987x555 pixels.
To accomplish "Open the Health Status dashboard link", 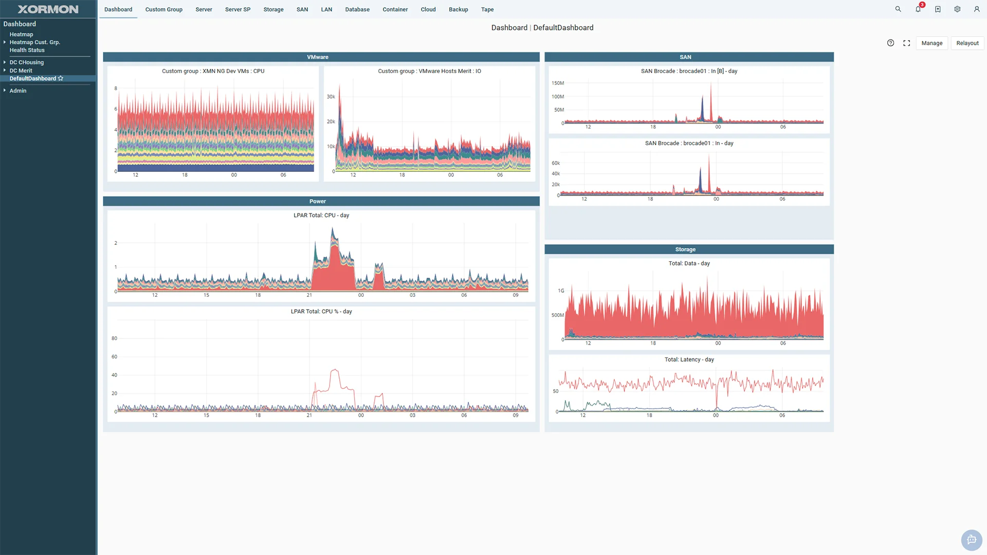I will point(27,50).
